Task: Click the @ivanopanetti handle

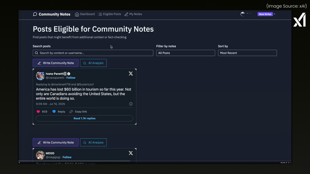Action: pyautogui.click(x=55, y=78)
